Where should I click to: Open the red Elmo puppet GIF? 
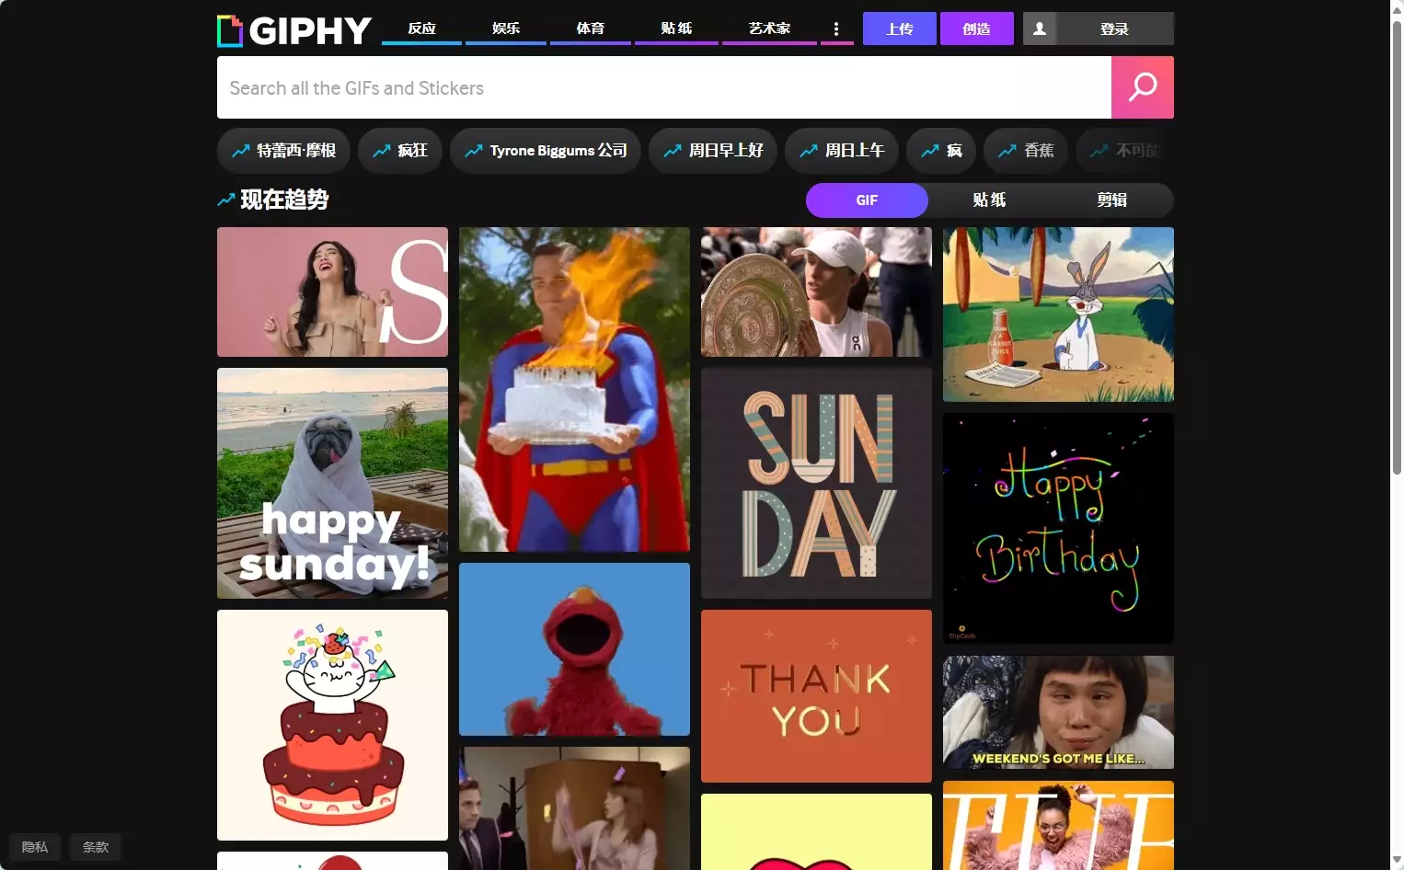click(574, 649)
